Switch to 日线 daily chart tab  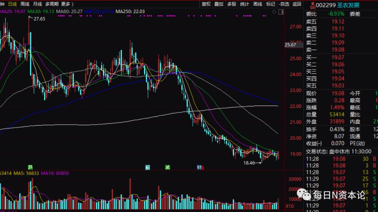12,4
